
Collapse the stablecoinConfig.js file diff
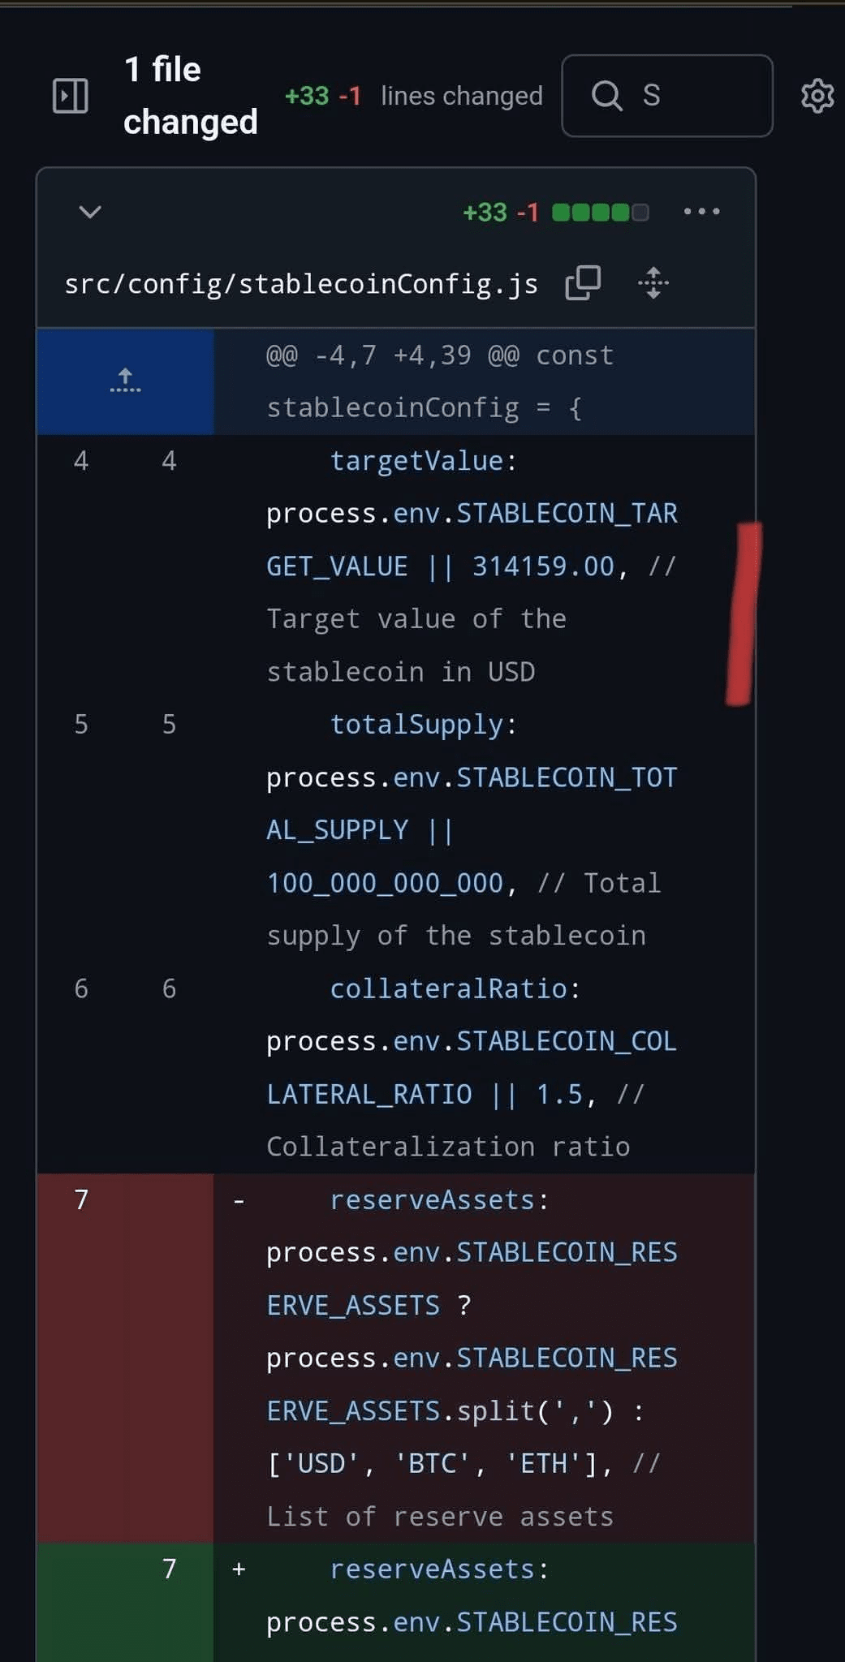tap(90, 212)
